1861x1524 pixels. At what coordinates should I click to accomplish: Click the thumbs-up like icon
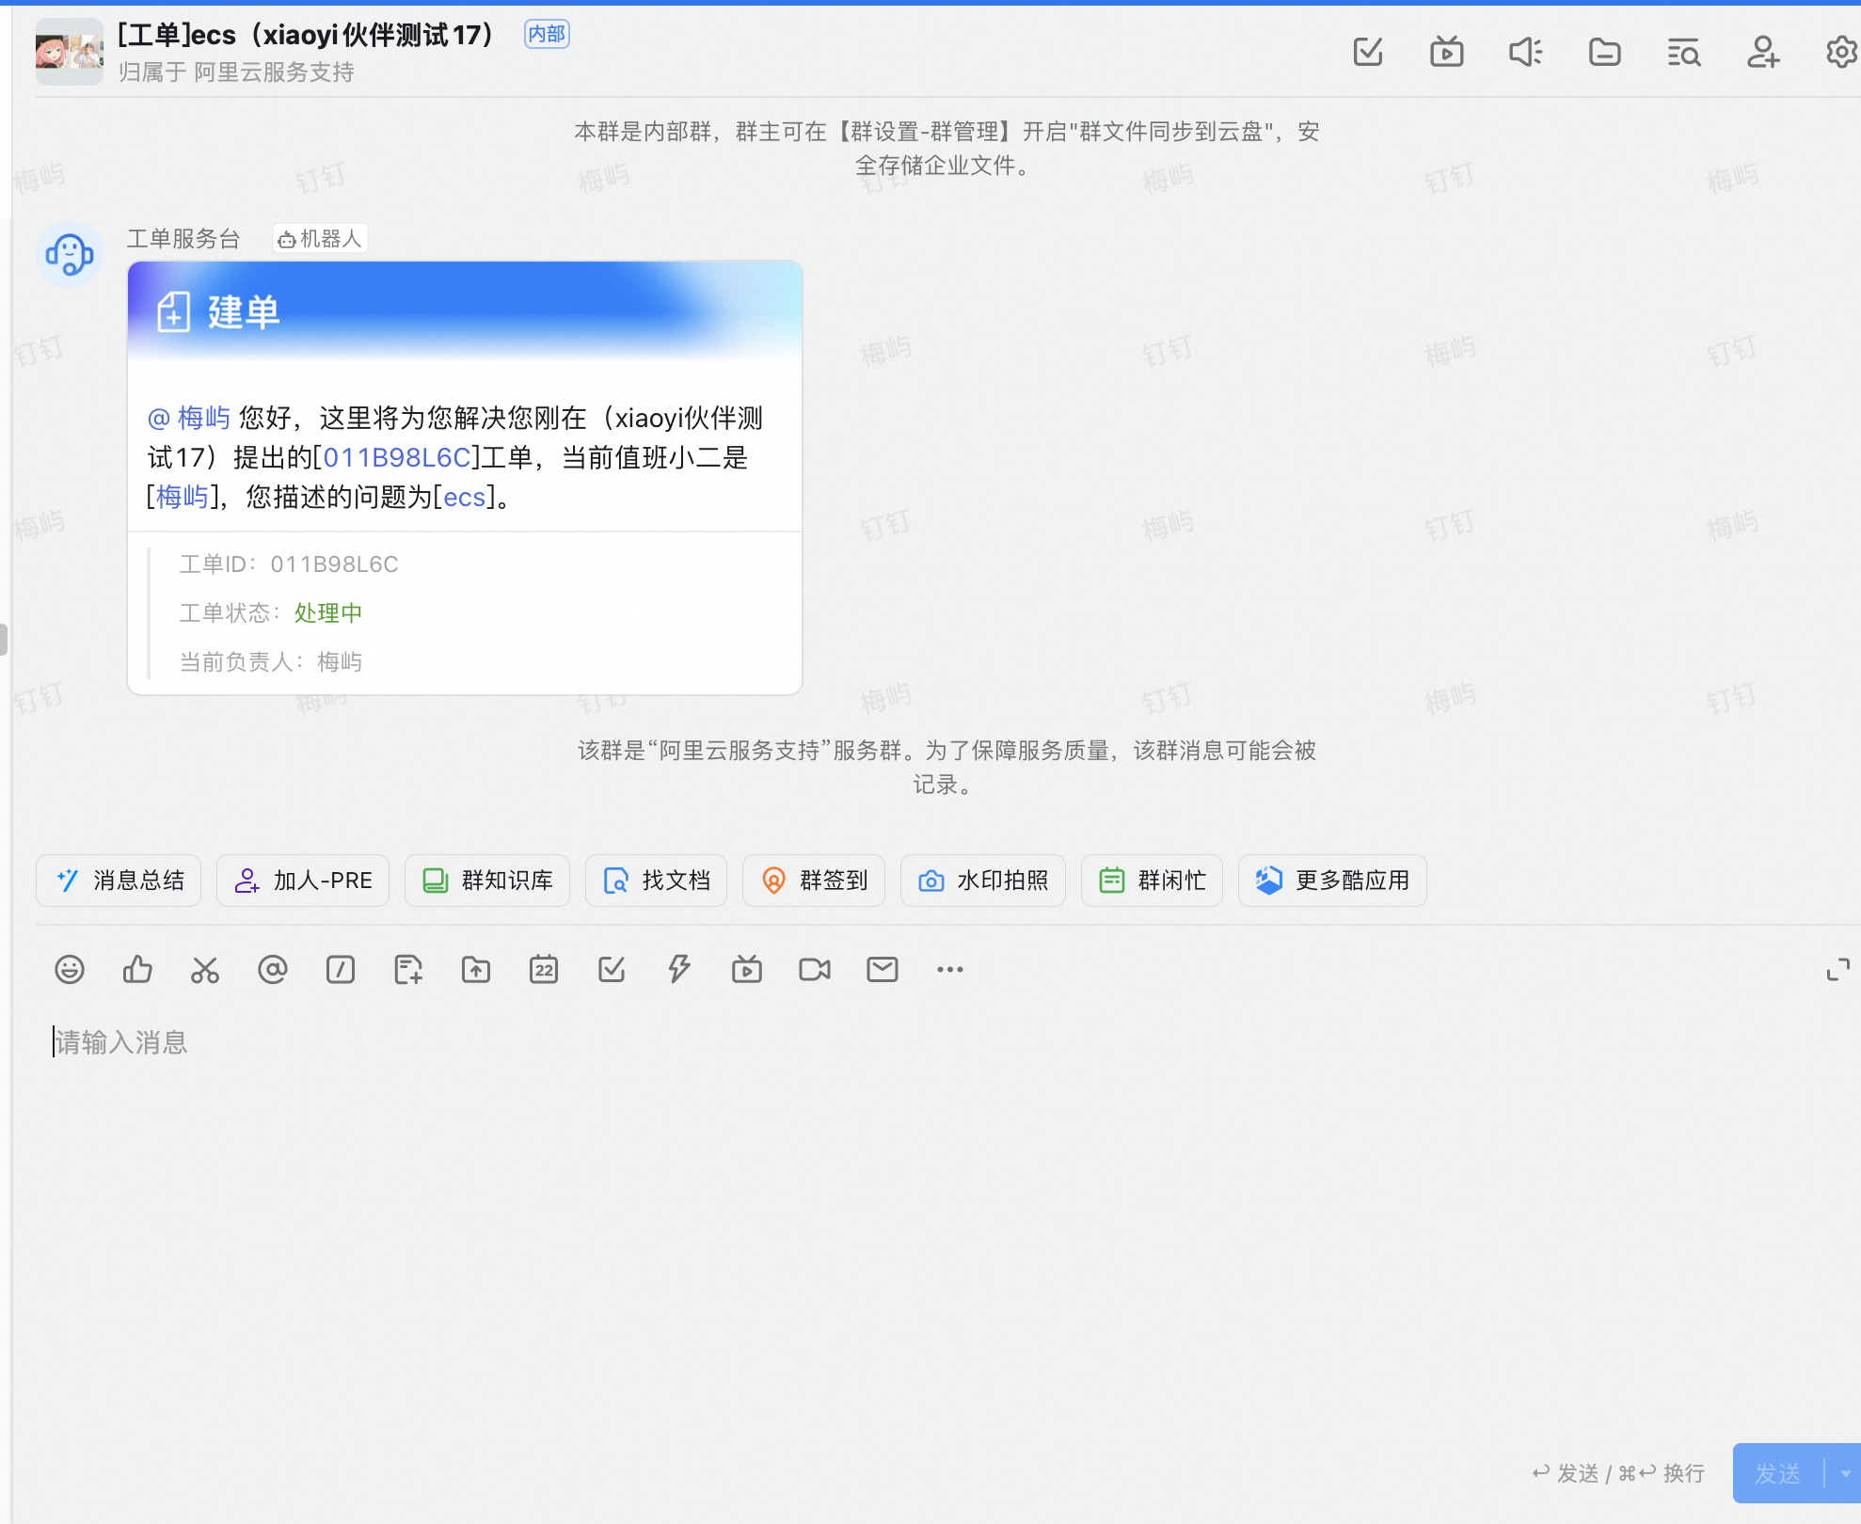137,969
